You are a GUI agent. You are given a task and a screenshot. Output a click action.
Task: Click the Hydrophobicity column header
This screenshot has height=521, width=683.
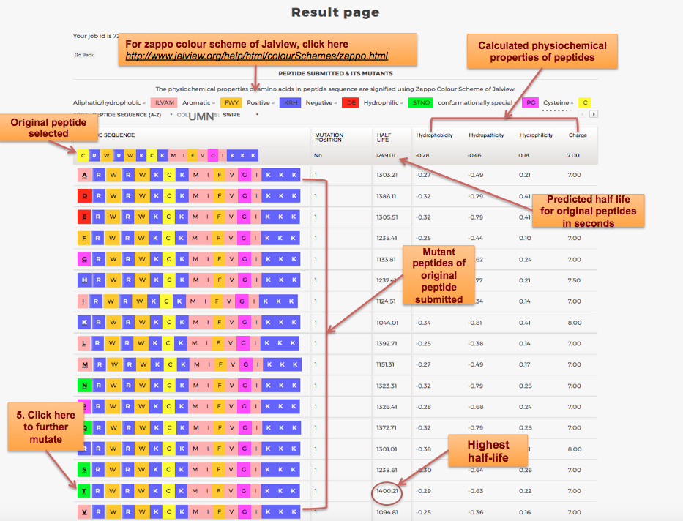(x=434, y=135)
